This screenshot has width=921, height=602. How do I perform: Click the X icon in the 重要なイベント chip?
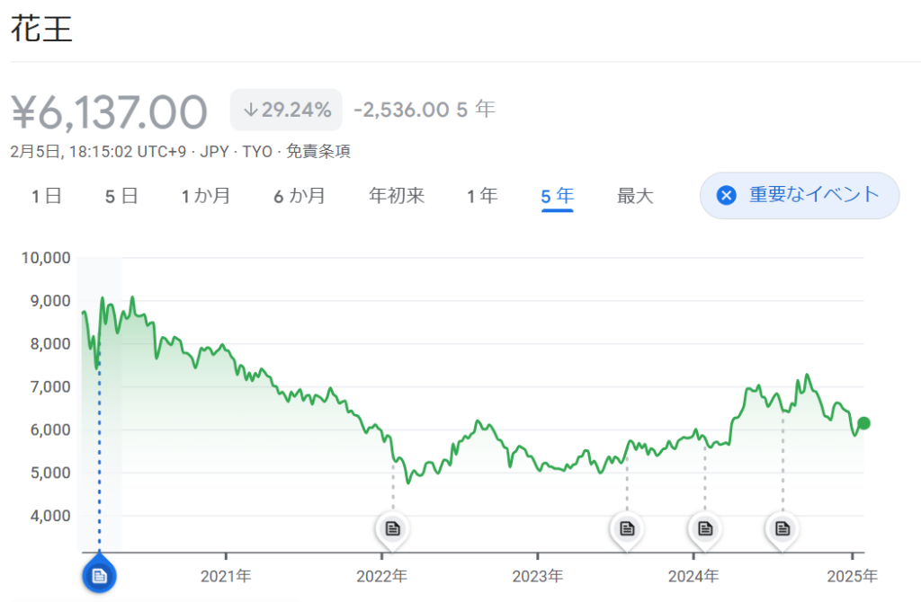(x=727, y=196)
